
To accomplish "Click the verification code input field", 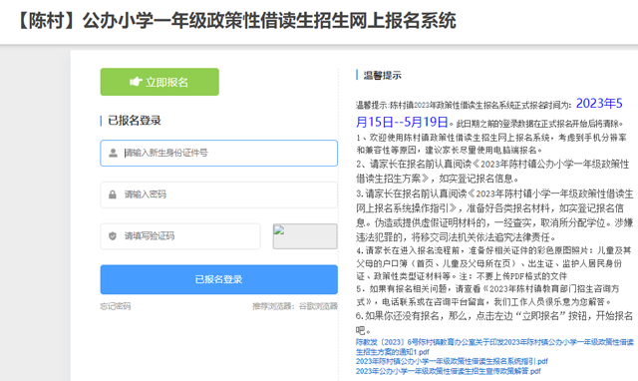I will click(180, 236).
